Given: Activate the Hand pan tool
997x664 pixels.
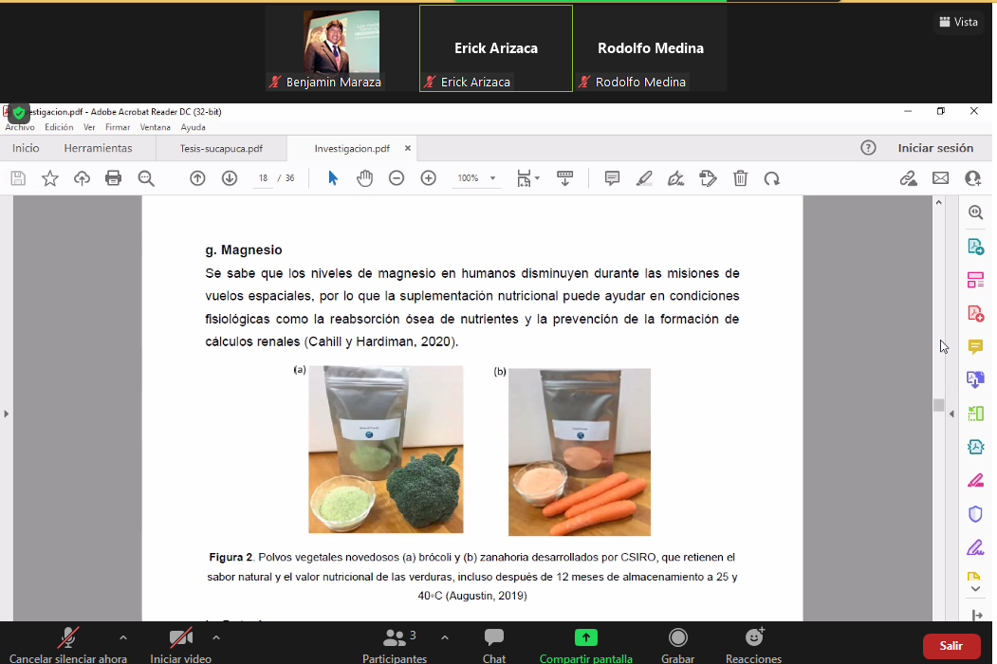Looking at the screenshot, I should pyautogui.click(x=364, y=178).
